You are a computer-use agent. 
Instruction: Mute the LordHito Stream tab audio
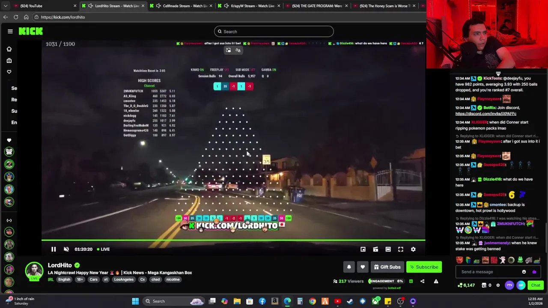tap(90, 6)
